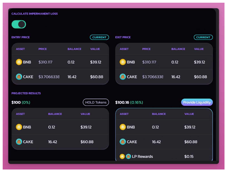
Task: Click the BNB coin icon in Entry Price table
Action: pyautogui.click(x=19, y=62)
